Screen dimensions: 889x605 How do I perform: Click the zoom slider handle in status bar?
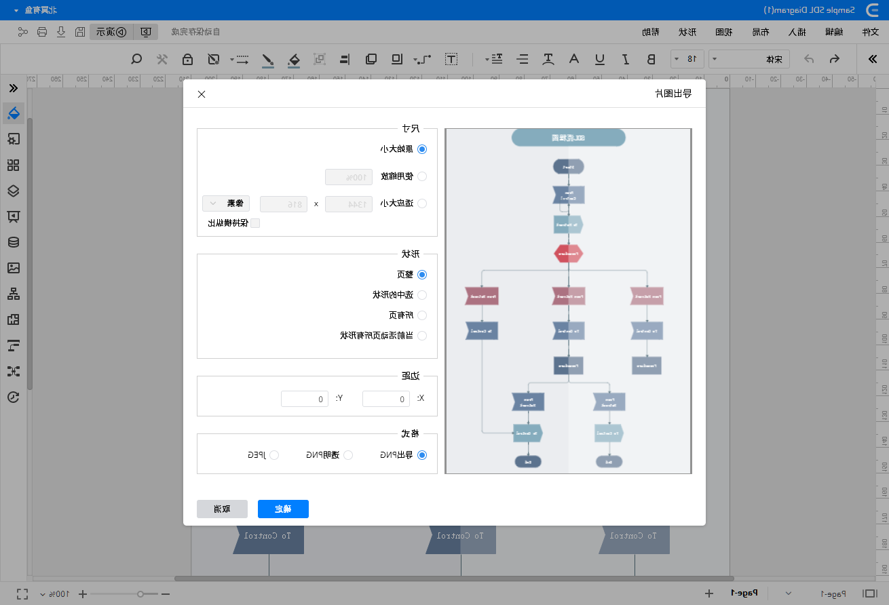pos(140,593)
